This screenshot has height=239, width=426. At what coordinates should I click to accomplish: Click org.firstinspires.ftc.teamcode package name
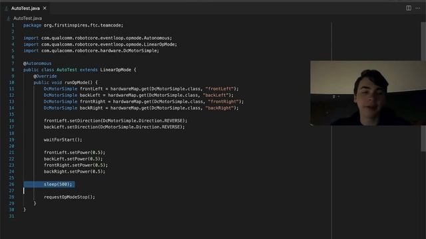click(83, 25)
